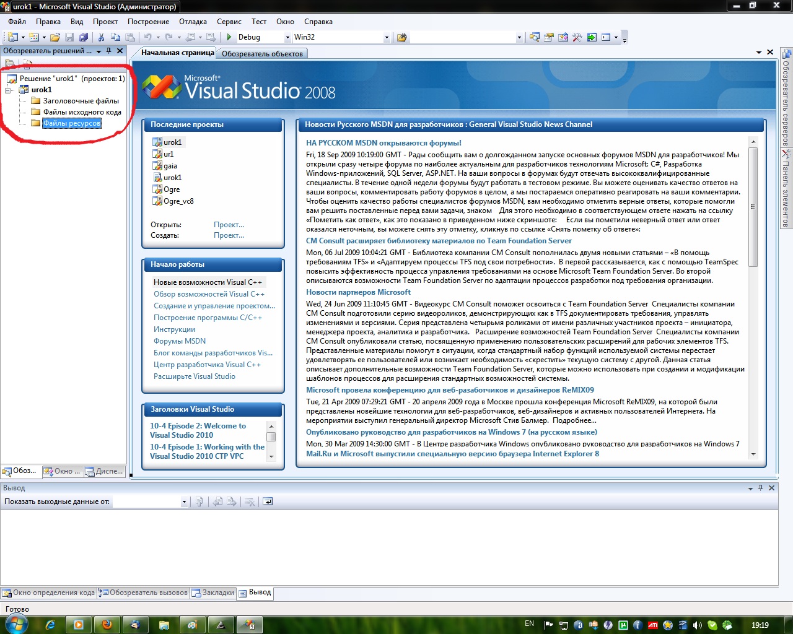Click the Redo arrow icon
Viewport: 793px width, 634px height.
click(x=169, y=37)
